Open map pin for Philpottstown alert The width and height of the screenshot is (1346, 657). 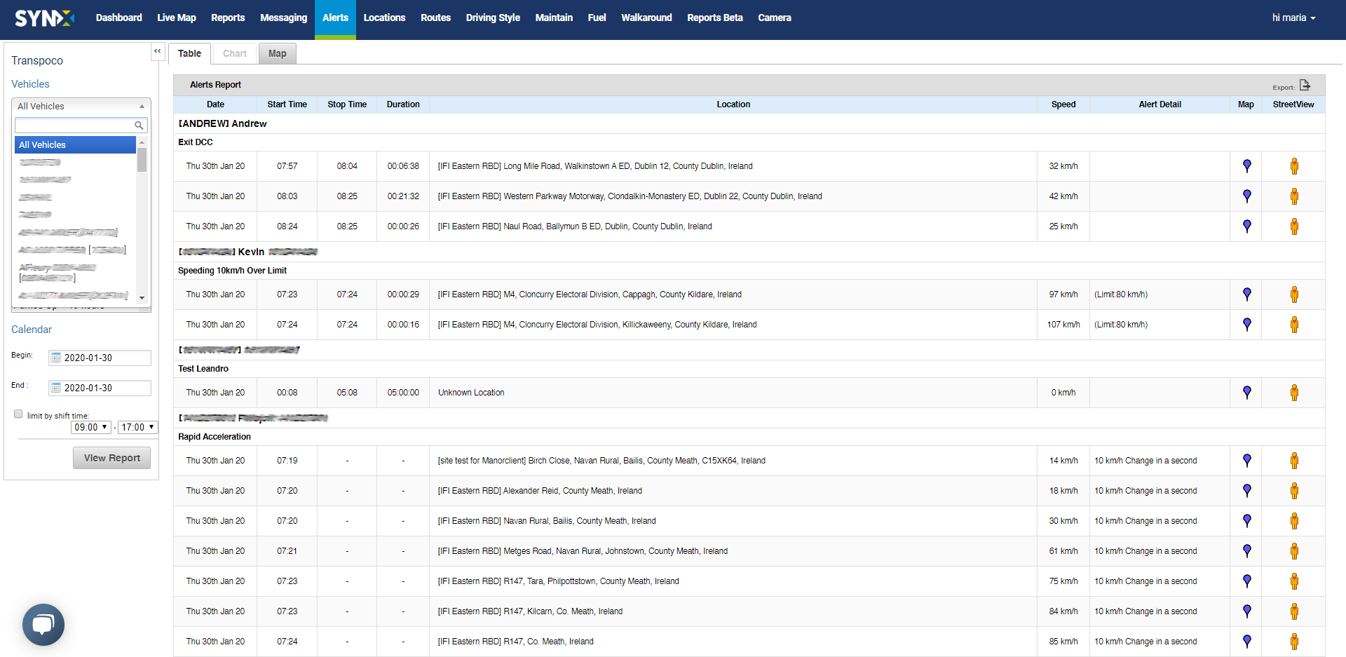1246,581
